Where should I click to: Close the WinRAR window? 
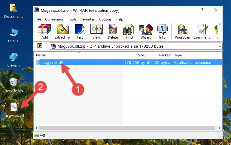pos(216,10)
